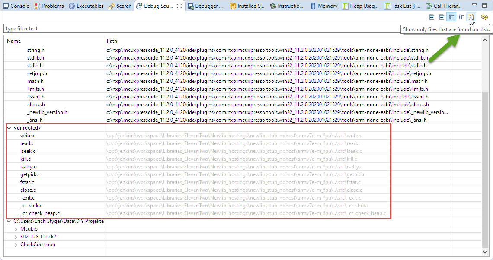Click the Heap Usage tab icon
The height and width of the screenshot is (260, 493).
(345, 6)
